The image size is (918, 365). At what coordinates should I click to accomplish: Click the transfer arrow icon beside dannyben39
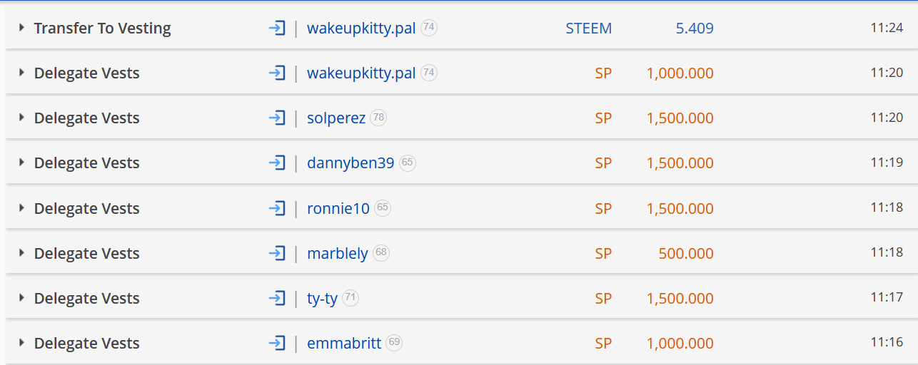click(x=277, y=163)
